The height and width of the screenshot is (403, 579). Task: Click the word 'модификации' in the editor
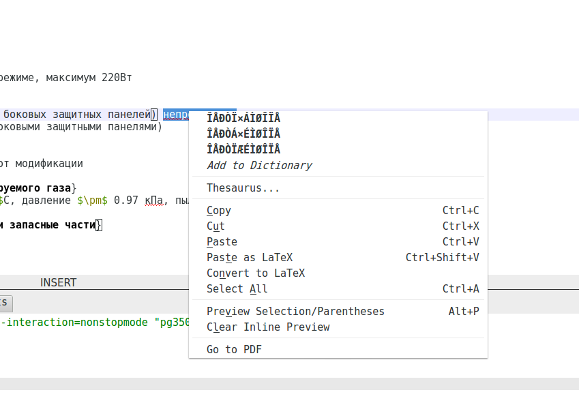click(x=49, y=164)
